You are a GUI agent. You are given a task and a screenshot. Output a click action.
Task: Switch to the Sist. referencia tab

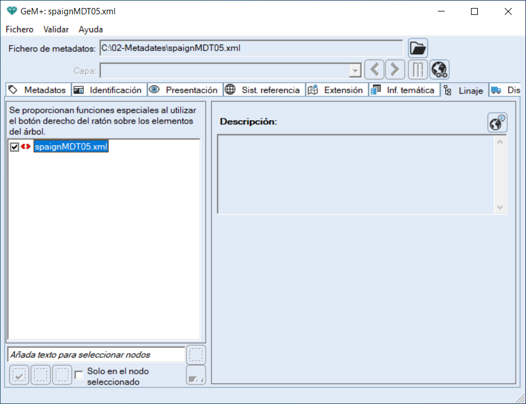[264, 90]
